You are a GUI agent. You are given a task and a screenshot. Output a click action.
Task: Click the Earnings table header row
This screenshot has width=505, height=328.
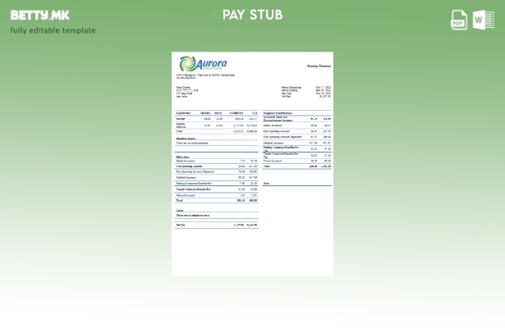[216, 113]
